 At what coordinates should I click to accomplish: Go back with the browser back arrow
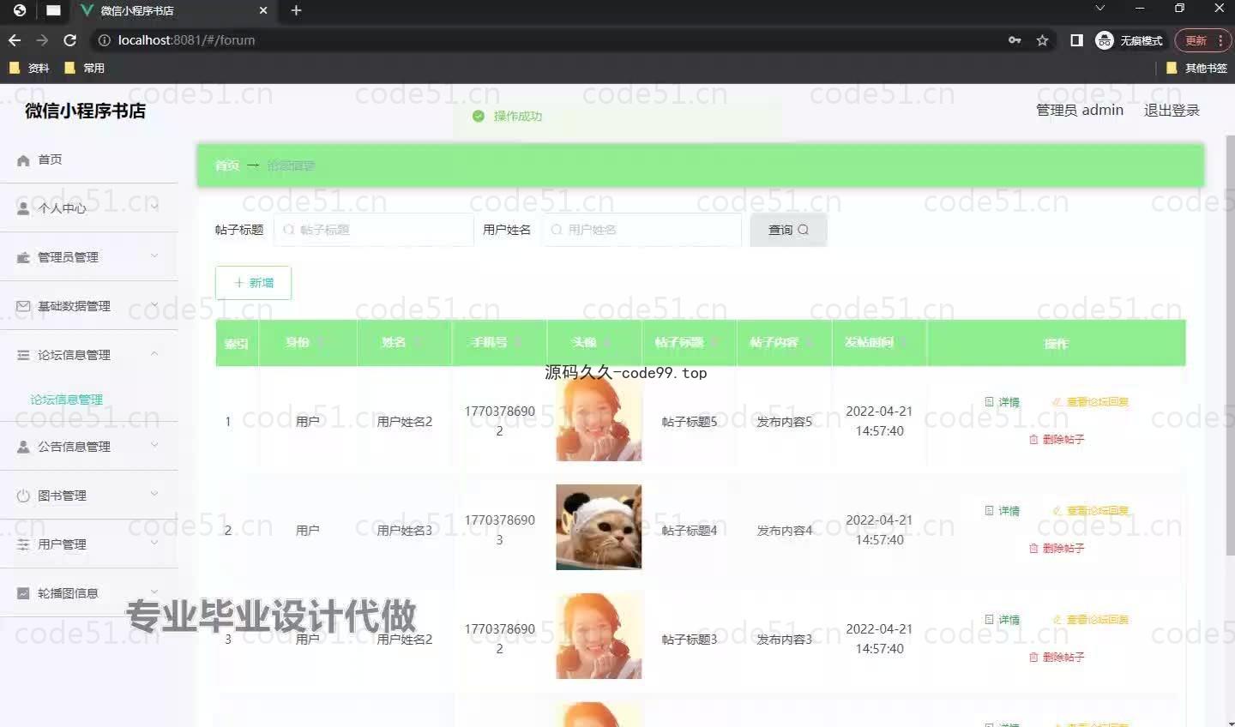(x=15, y=40)
